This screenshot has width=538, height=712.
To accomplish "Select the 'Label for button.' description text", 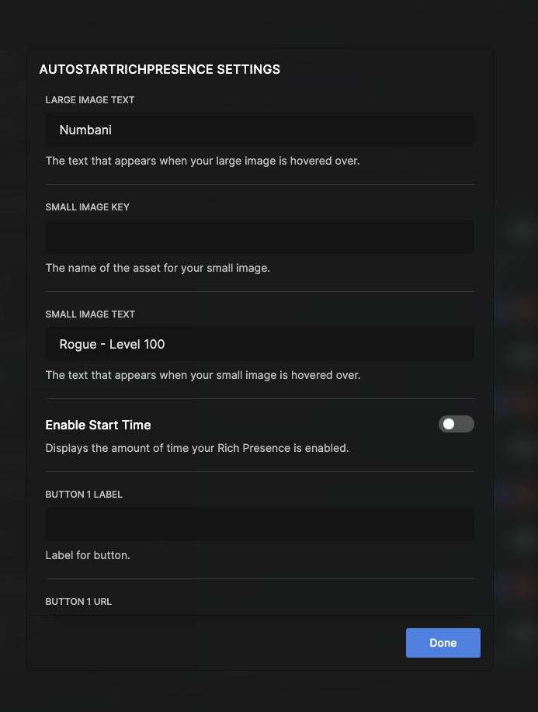I will tap(88, 555).
